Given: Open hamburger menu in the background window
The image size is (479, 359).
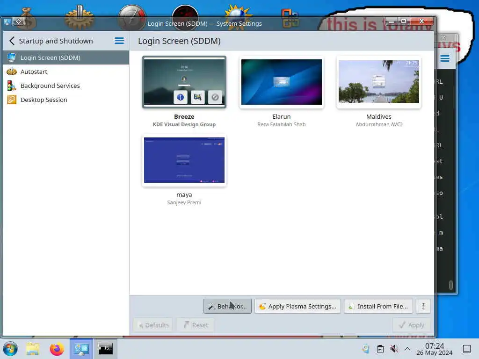Looking at the screenshot, I should click(x=445, y=58).
